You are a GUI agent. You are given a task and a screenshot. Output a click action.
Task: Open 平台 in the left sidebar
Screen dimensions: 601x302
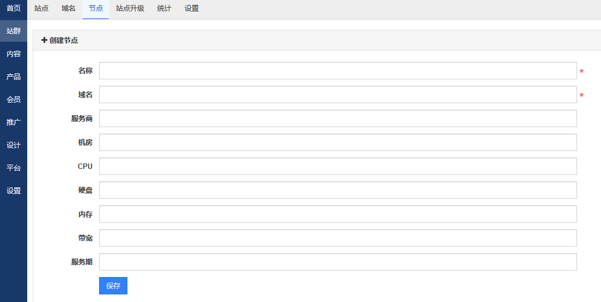click(14, 167)
